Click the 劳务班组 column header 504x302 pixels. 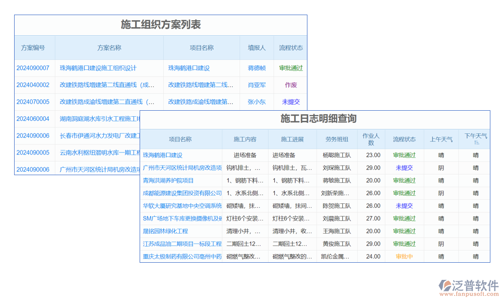point(337,139)
